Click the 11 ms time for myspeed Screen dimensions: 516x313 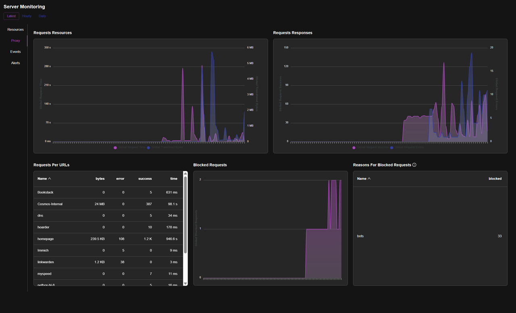(173, 274)
